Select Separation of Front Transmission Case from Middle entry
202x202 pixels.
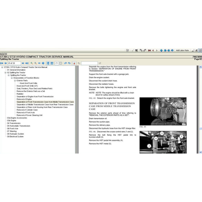click(x=45, y=102)
